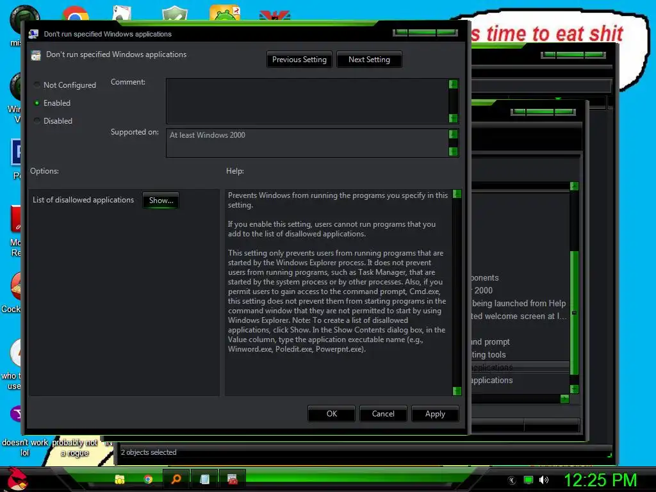Click the policy setting icon beside heading
The height and width of the screenshot is (492, 656).
[36, 55]
